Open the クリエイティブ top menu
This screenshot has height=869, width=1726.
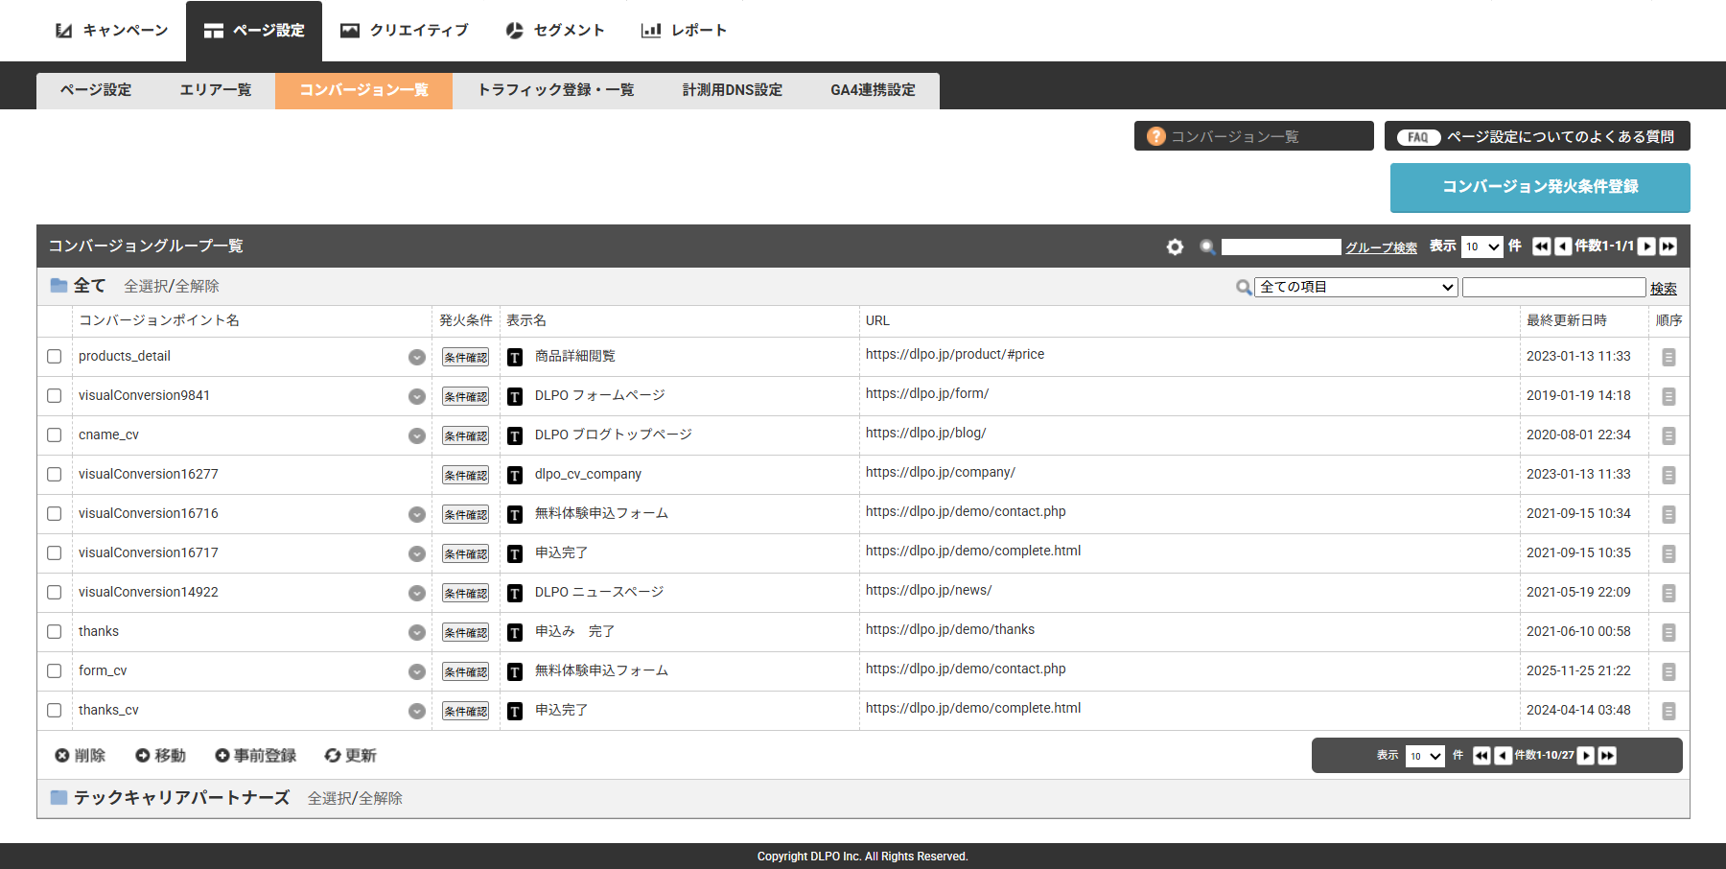pyautogui.click(x=405, y=31)
